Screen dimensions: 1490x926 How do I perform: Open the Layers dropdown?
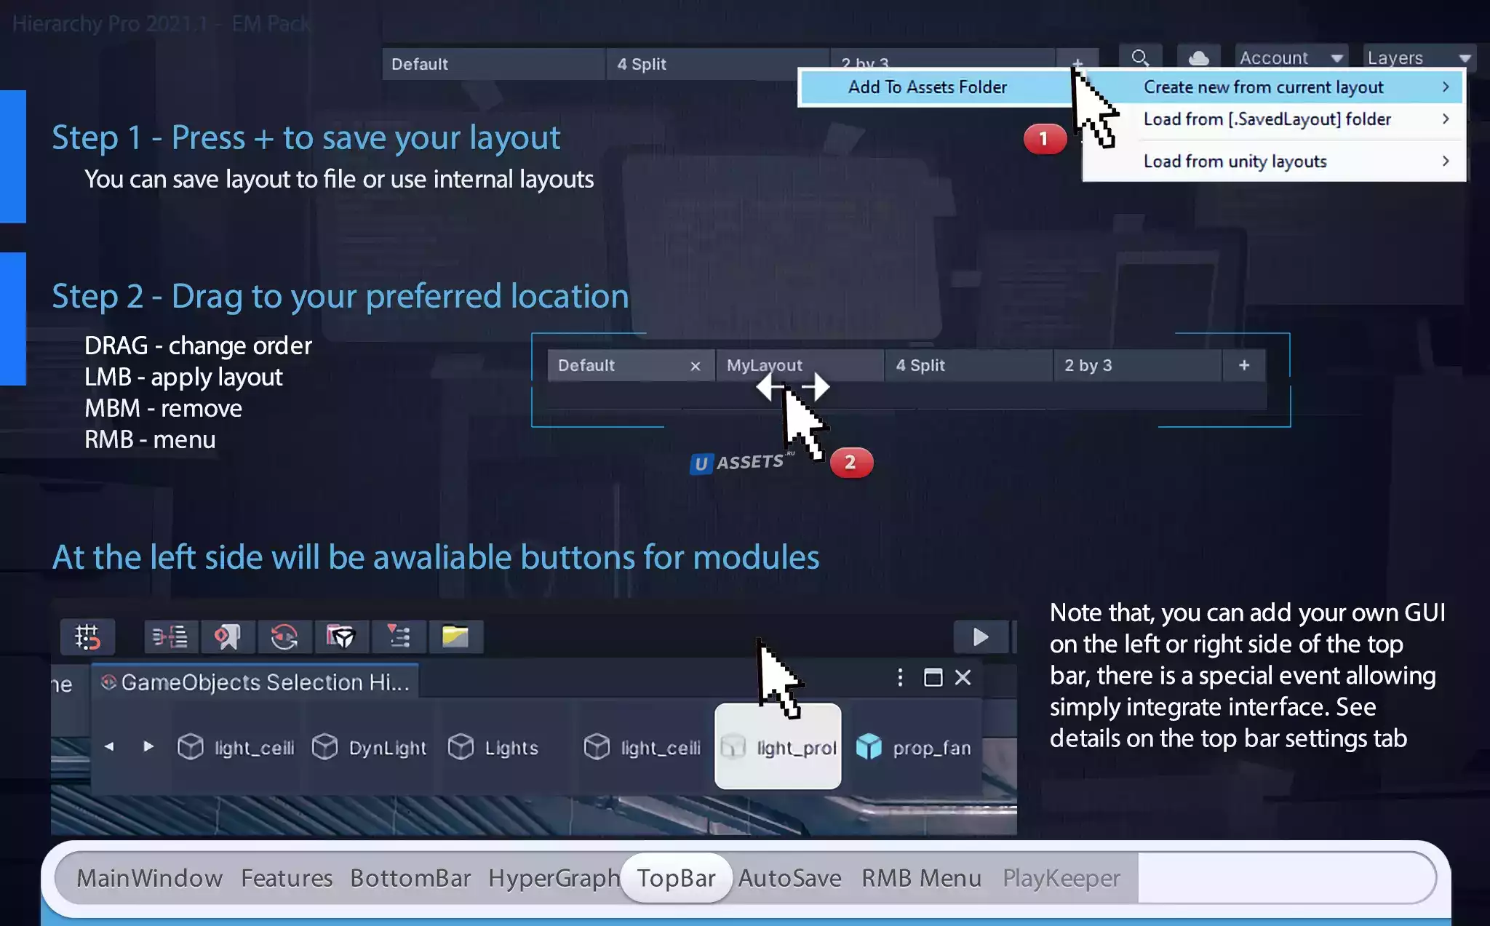click(x=1418, y=57)
